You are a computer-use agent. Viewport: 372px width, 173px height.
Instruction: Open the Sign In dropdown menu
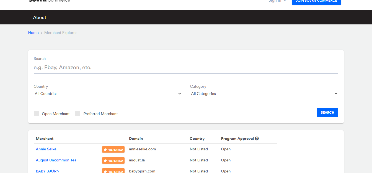click(x=277, y=1)
